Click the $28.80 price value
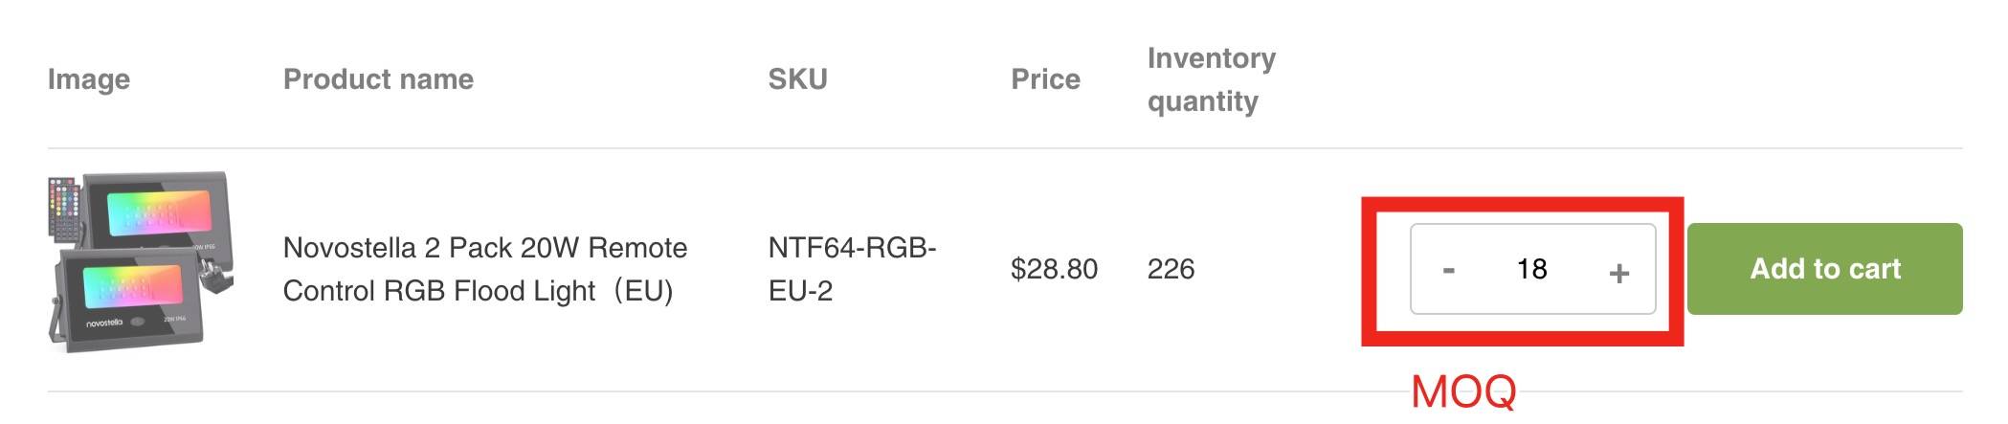 [x=1054, y=269]
